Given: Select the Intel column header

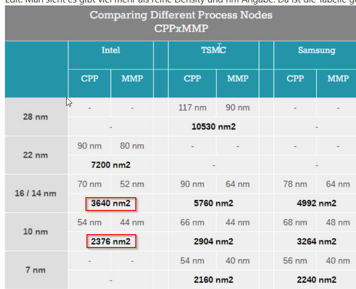Looking at the screenshot, I should point(111,50).
